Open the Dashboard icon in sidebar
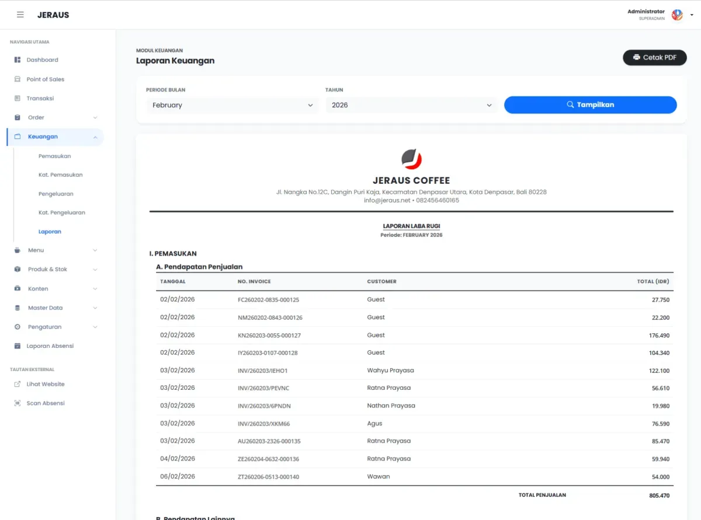The width and height of the screenshot is (701, 520). click(x=18, y=60)
